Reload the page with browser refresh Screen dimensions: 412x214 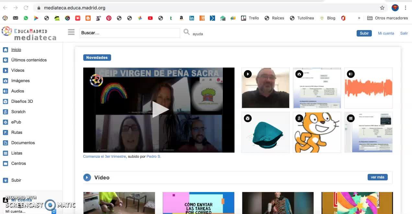[26, 8]
